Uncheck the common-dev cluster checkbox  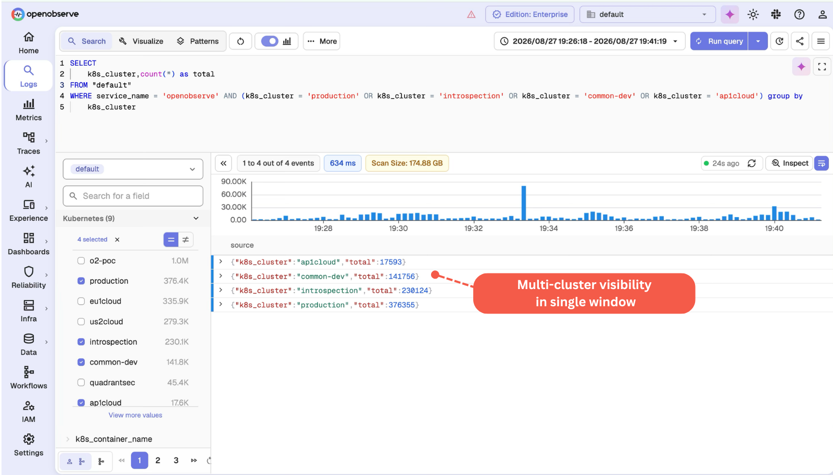tap(81, 362)
